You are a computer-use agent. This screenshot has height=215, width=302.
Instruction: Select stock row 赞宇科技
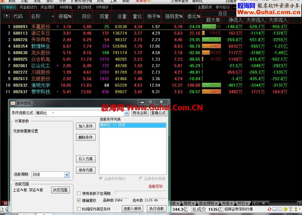tap(144, 92)
